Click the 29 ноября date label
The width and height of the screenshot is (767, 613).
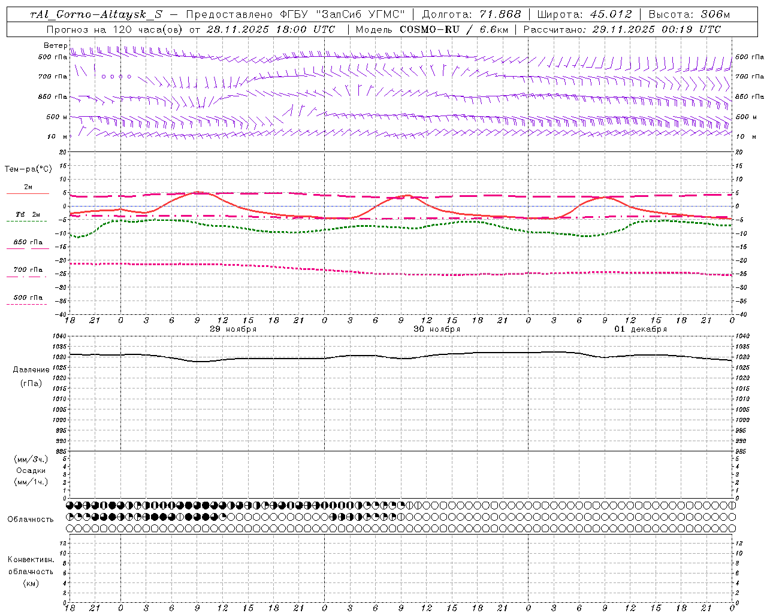pos(233,329)
